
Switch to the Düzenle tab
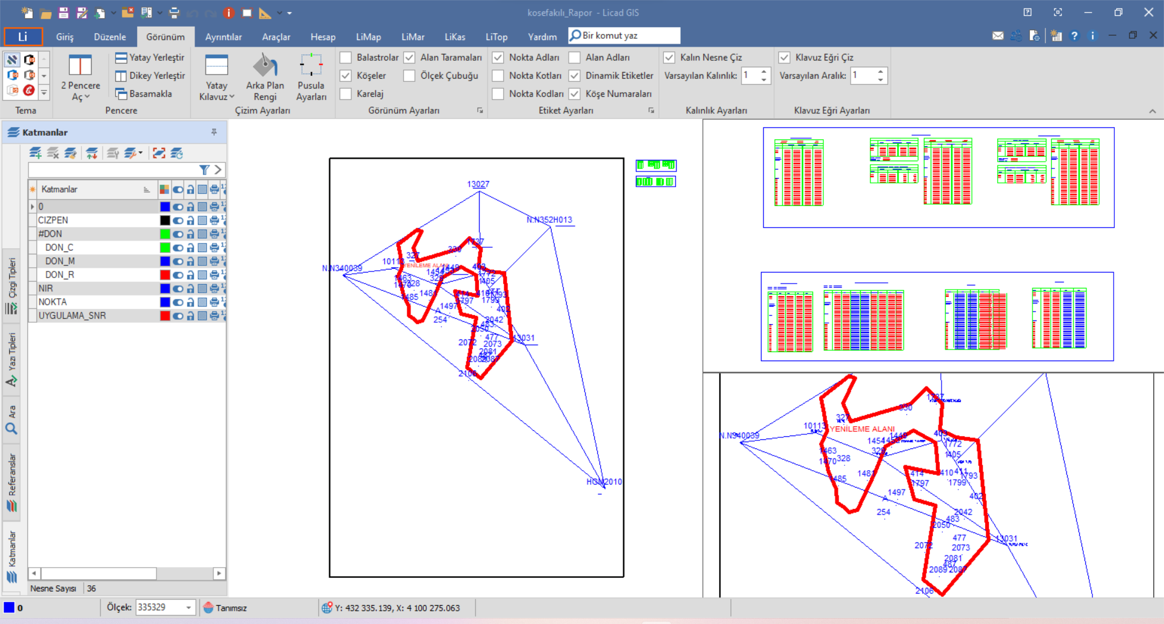click(110, 37)
